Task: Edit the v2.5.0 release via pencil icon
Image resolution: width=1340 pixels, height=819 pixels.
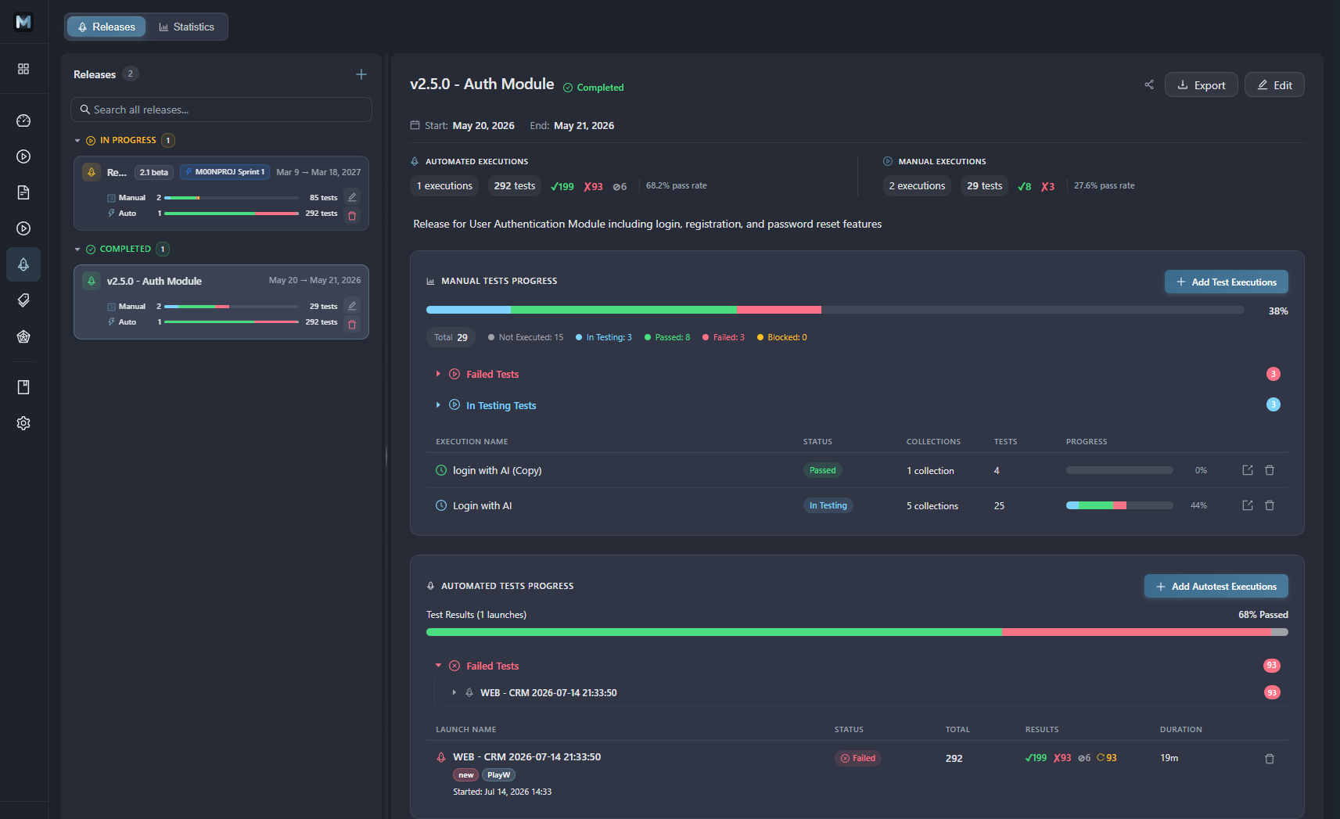Action: pyautogui.click(x=352, y=306)
